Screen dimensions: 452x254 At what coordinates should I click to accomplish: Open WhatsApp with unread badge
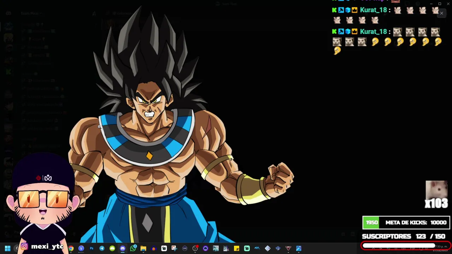(x=133, y=248)
